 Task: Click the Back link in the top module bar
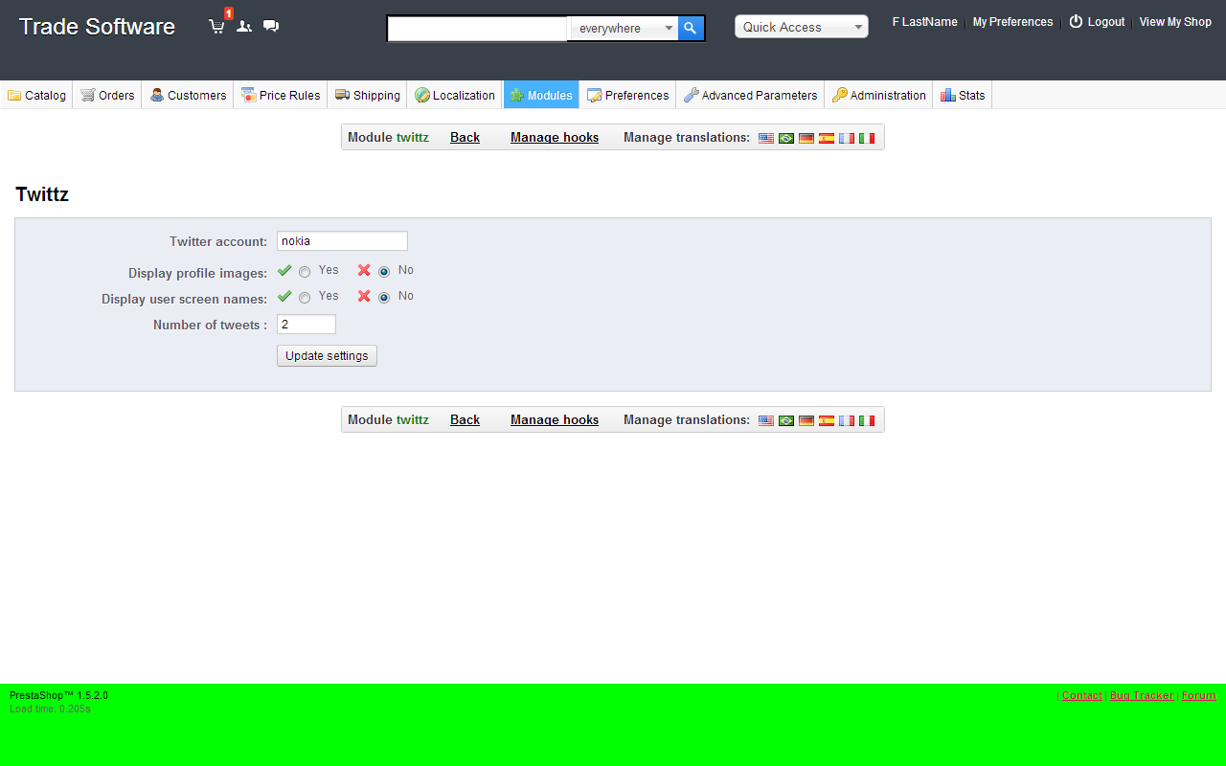point(465,138)
